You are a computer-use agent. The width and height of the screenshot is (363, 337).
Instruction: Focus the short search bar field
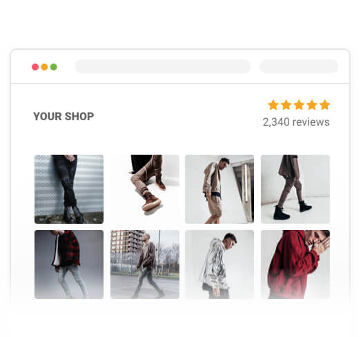click(x=299, y=66)
